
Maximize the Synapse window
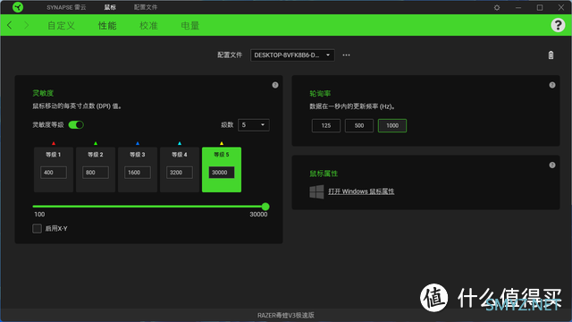tap(540, 7)
